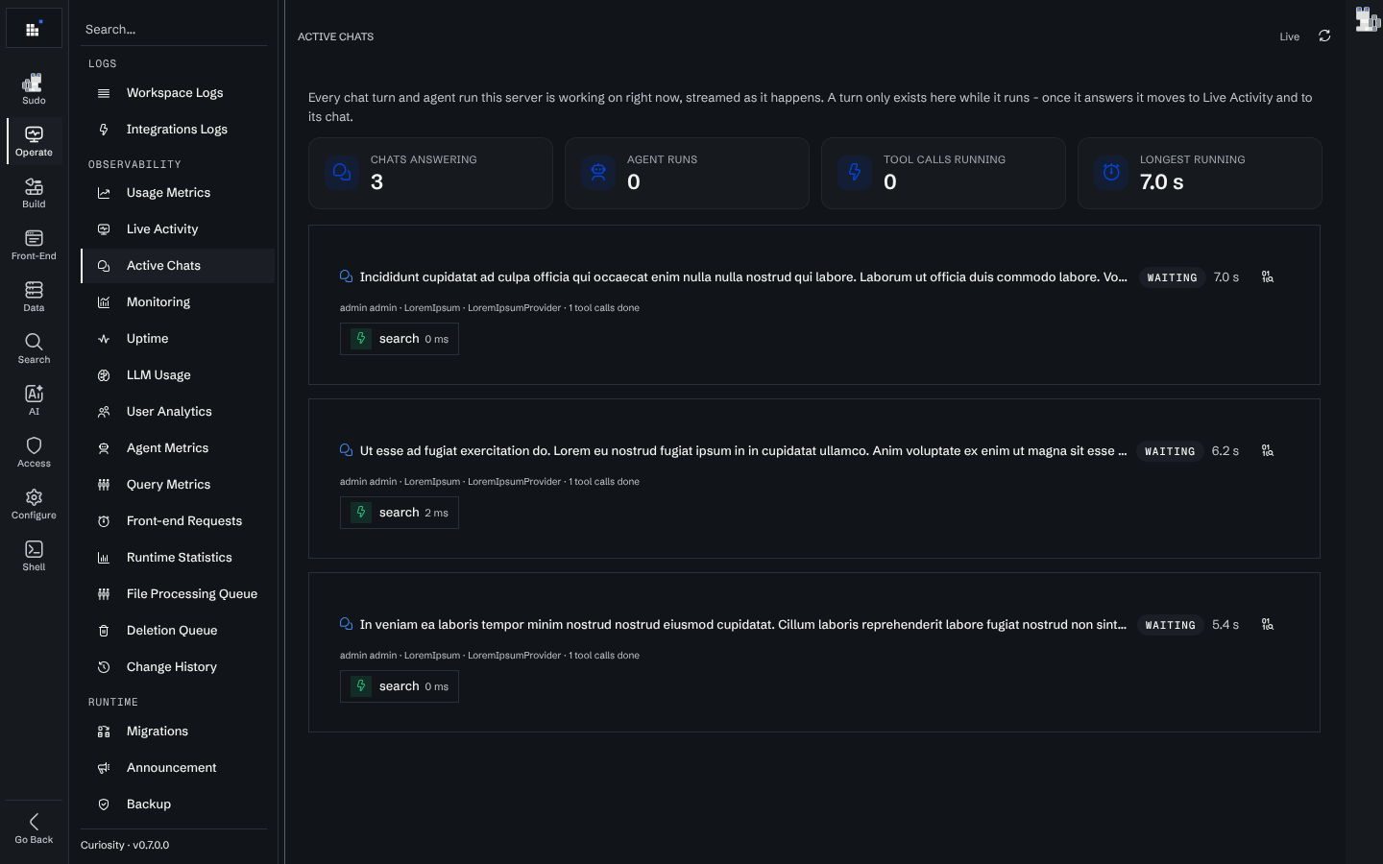Focus the sidebar Search field
Image resolution: width=1383 pixels, height=864 pixels.
pos(174,30)
